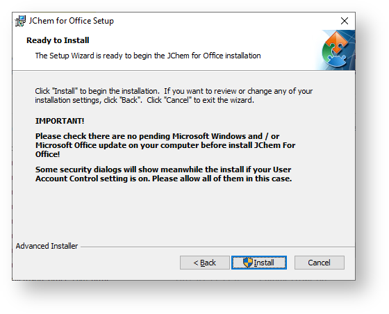Viewport: 389px width, 314px height.
Task: Click the Click "Install" to begin instruction text
Action: pyautogui.click(x=174, y=95)
